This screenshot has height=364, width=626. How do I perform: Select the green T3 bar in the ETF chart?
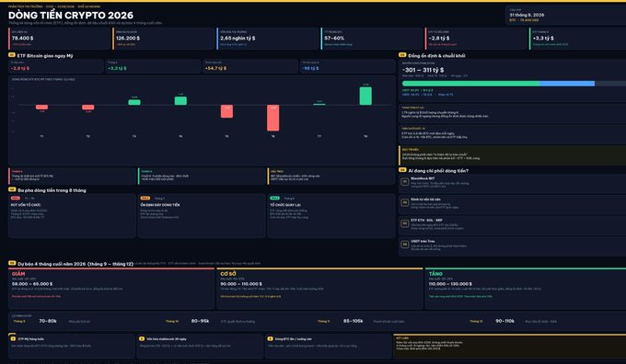point(134,102)
